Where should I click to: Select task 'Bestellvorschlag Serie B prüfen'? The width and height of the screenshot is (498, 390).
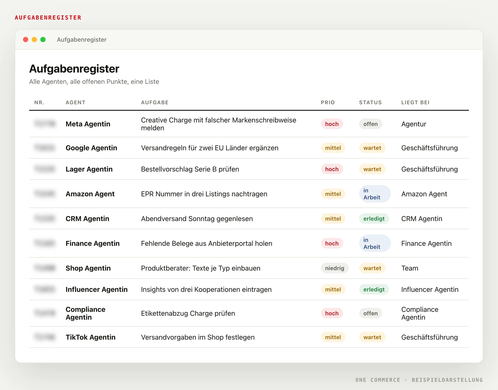[190, 169]
